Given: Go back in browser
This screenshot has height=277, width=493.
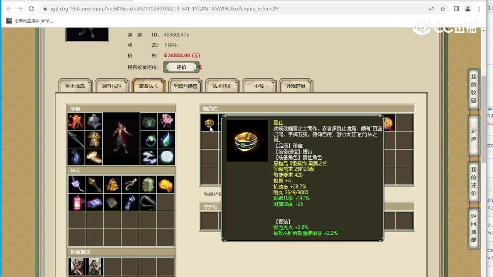Looking at the screenshot, I should coord(9,8).
